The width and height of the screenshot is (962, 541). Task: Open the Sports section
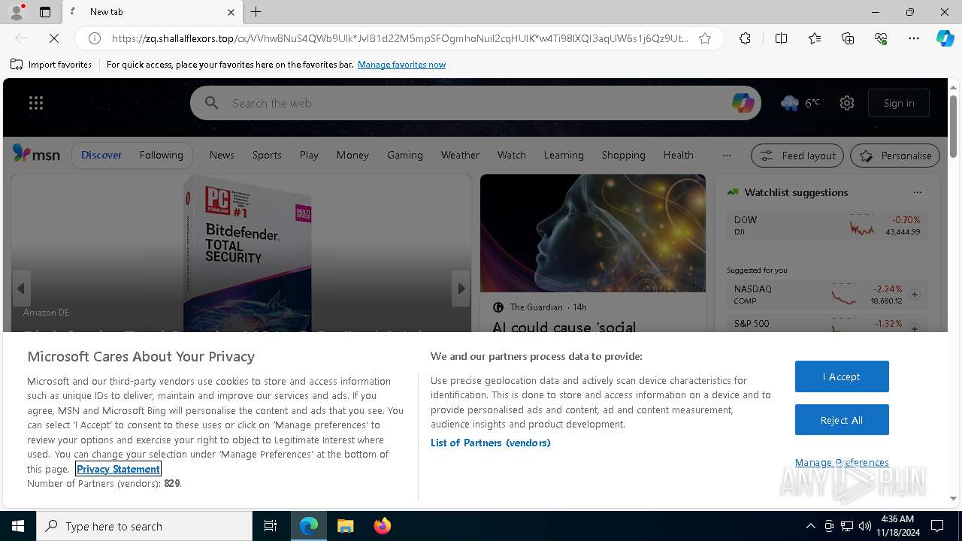click(x=267, y=155)
